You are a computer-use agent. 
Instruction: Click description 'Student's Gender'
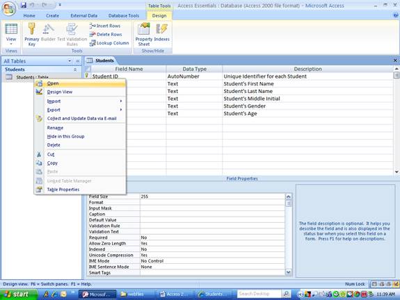point(244,106)
